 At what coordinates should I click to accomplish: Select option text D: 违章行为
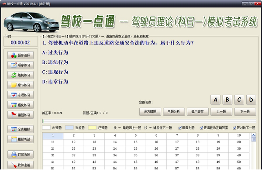tap(55, 82)
